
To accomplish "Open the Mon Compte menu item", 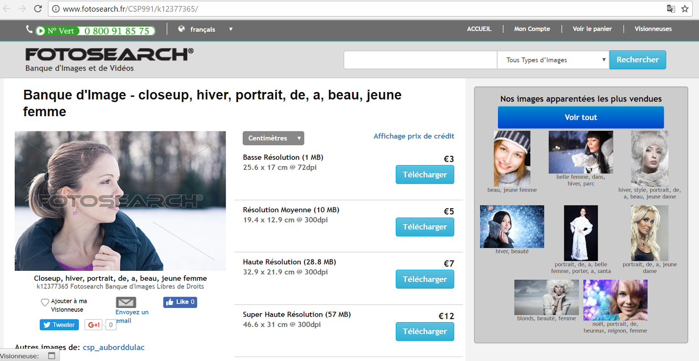I will [x=532, y=29].
